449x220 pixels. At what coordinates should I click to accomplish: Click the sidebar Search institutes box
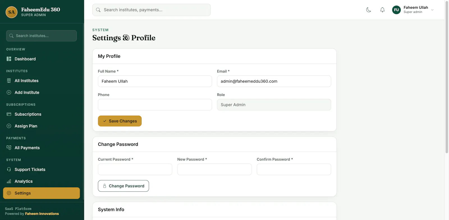click(x=42, y=36)
